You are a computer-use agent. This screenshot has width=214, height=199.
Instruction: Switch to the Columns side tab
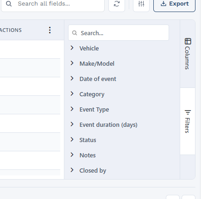point(188,54)
